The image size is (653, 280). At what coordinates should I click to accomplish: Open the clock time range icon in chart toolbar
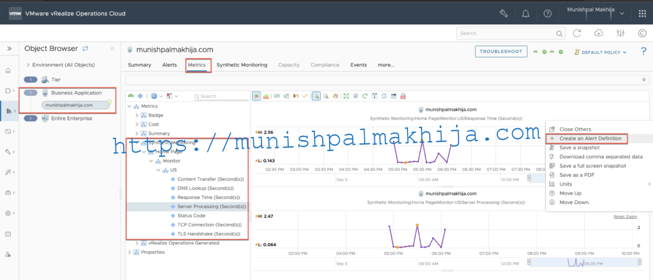[x=384, y=96]
